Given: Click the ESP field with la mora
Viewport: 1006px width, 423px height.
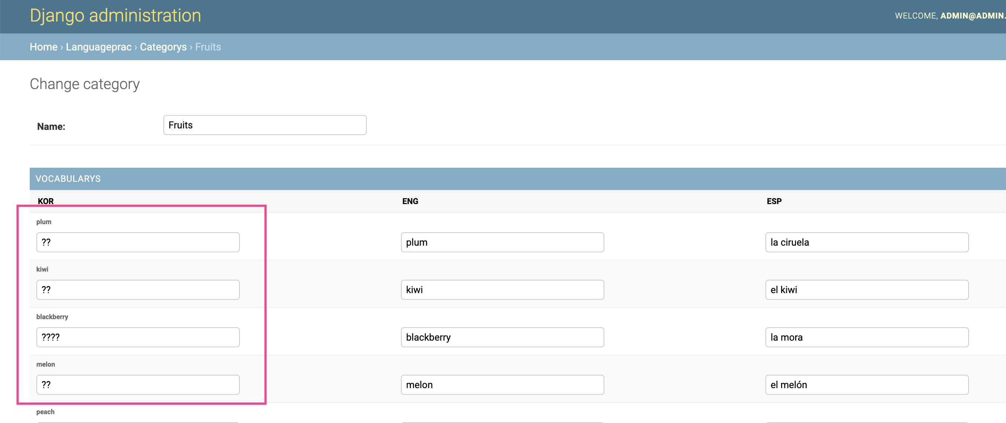Looking at the screenshot, I should click(866, 337).
